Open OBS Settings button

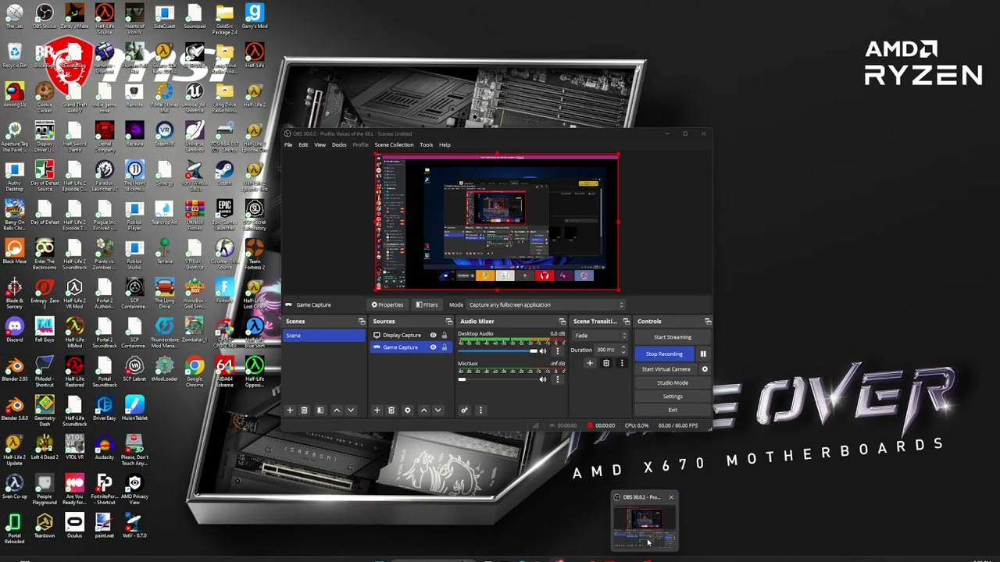coord(672,397)
